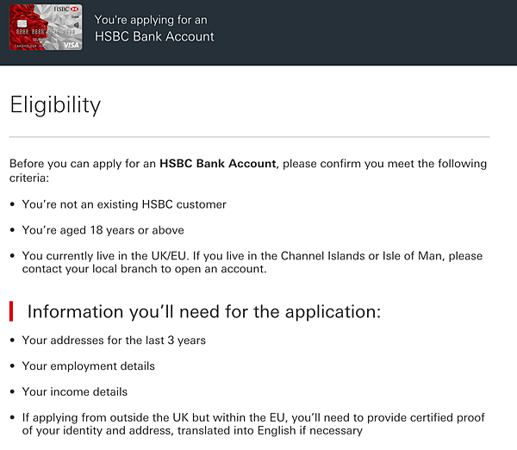
Task: Click 'Information you'll need for the application' heading
Action: [204, 311]
